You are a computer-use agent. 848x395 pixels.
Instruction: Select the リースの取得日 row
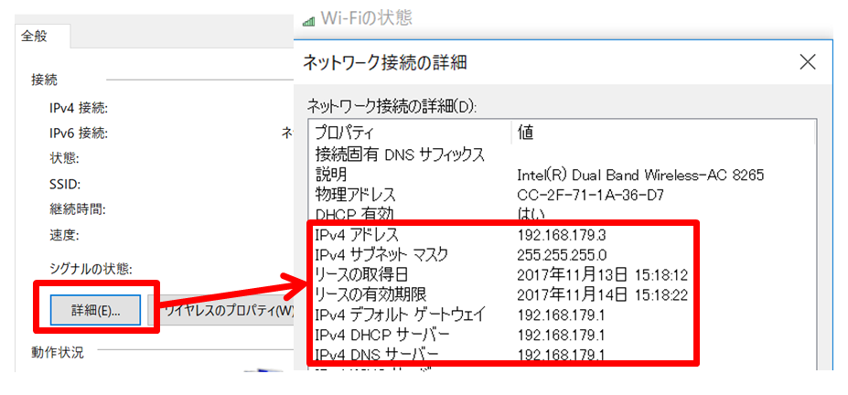click(363, 274)
